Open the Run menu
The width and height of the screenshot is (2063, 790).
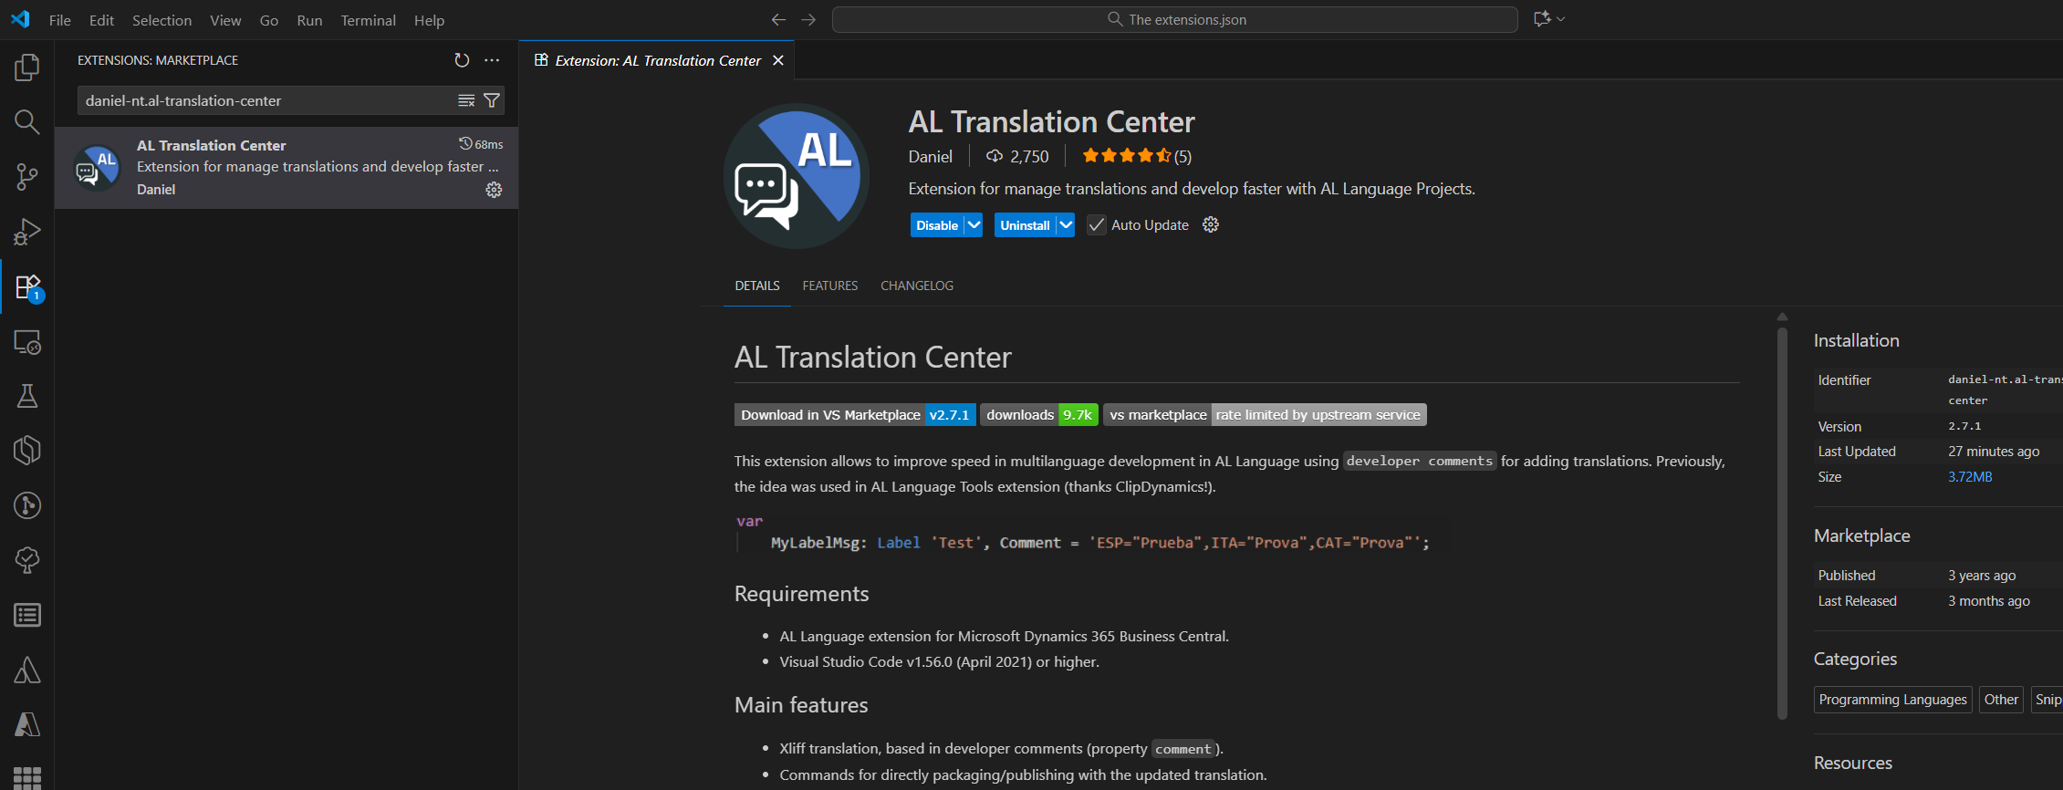point(309,20)
